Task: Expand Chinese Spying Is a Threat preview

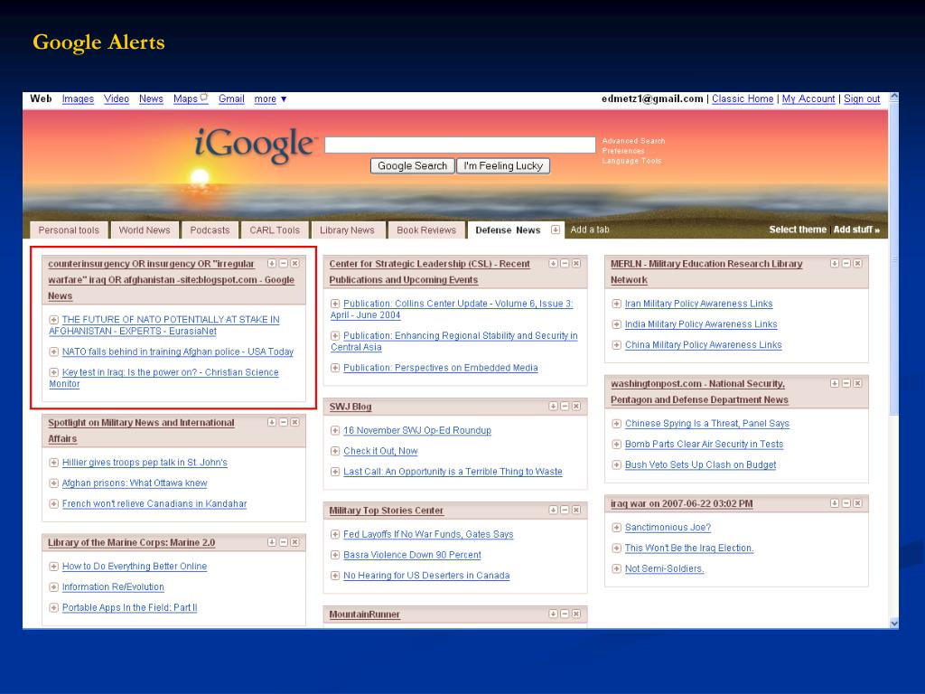Action: click(x=616, y=423)
